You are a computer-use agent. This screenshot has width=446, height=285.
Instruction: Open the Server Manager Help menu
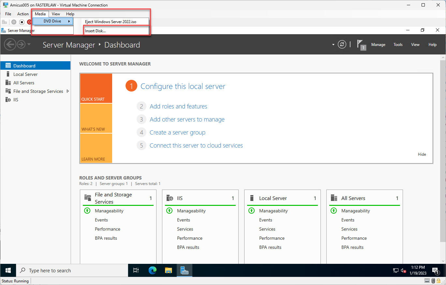tap(433, 45)
